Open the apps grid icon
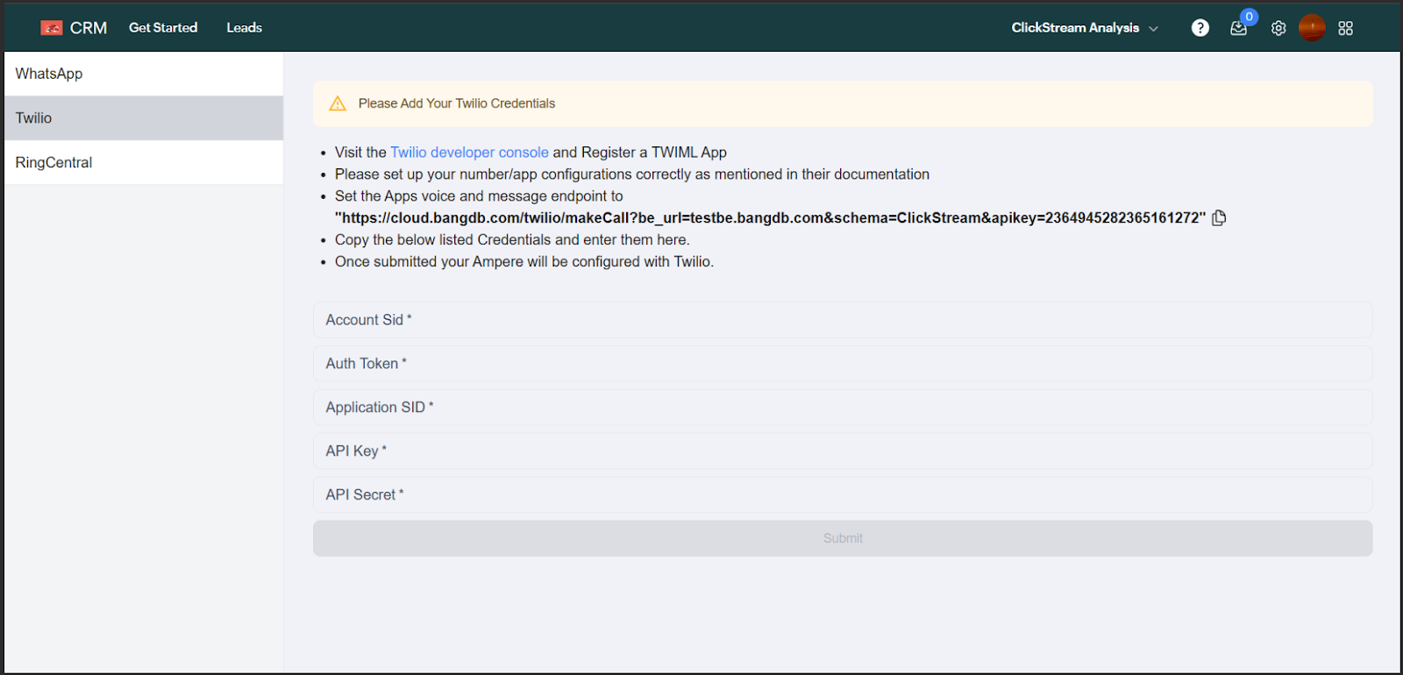Screen dimensions: 1403x675 (1346, 28)
